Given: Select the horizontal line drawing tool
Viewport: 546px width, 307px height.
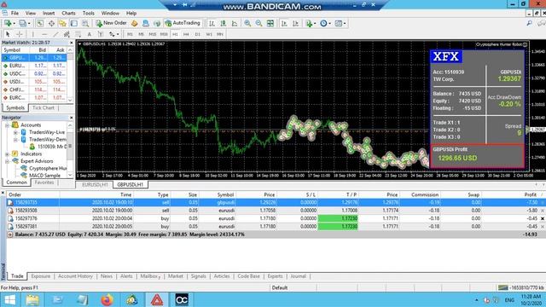Looking at the screenshot, I should 44,34.
